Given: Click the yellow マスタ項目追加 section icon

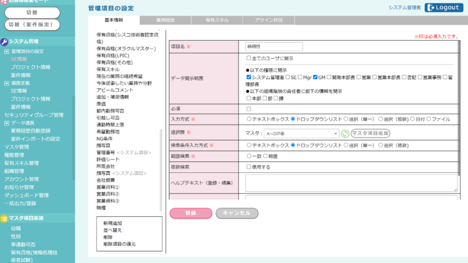Looking at the screenshot, I should [4, 217].
